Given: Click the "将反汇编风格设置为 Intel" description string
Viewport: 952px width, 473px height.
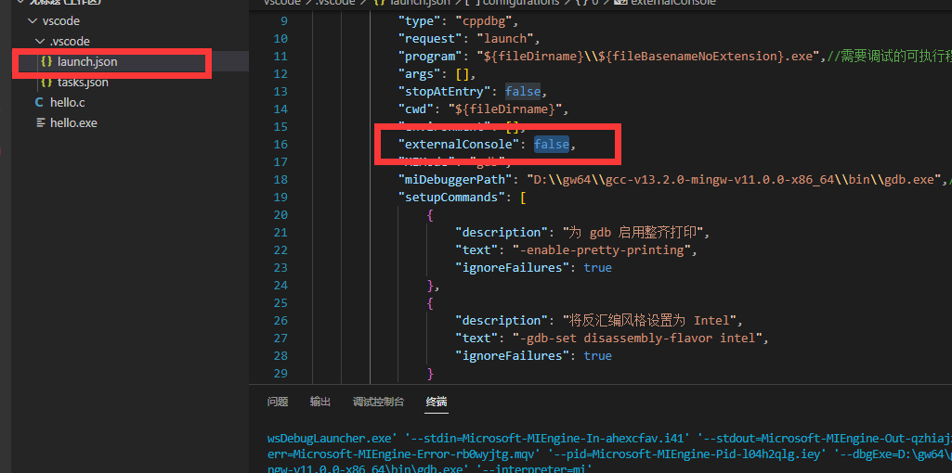Looking at the screenshot, I should point(649,320).
